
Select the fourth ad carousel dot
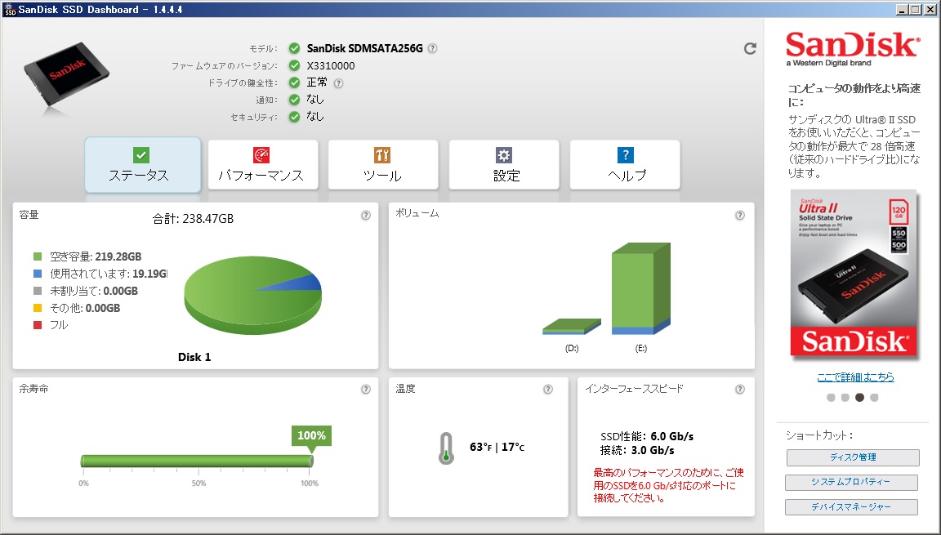tap(874, 398)
